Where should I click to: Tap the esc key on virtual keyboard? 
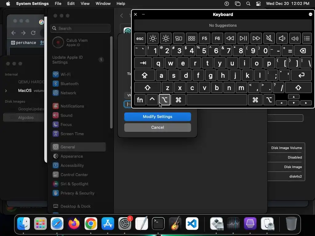[x=140, y=38]
